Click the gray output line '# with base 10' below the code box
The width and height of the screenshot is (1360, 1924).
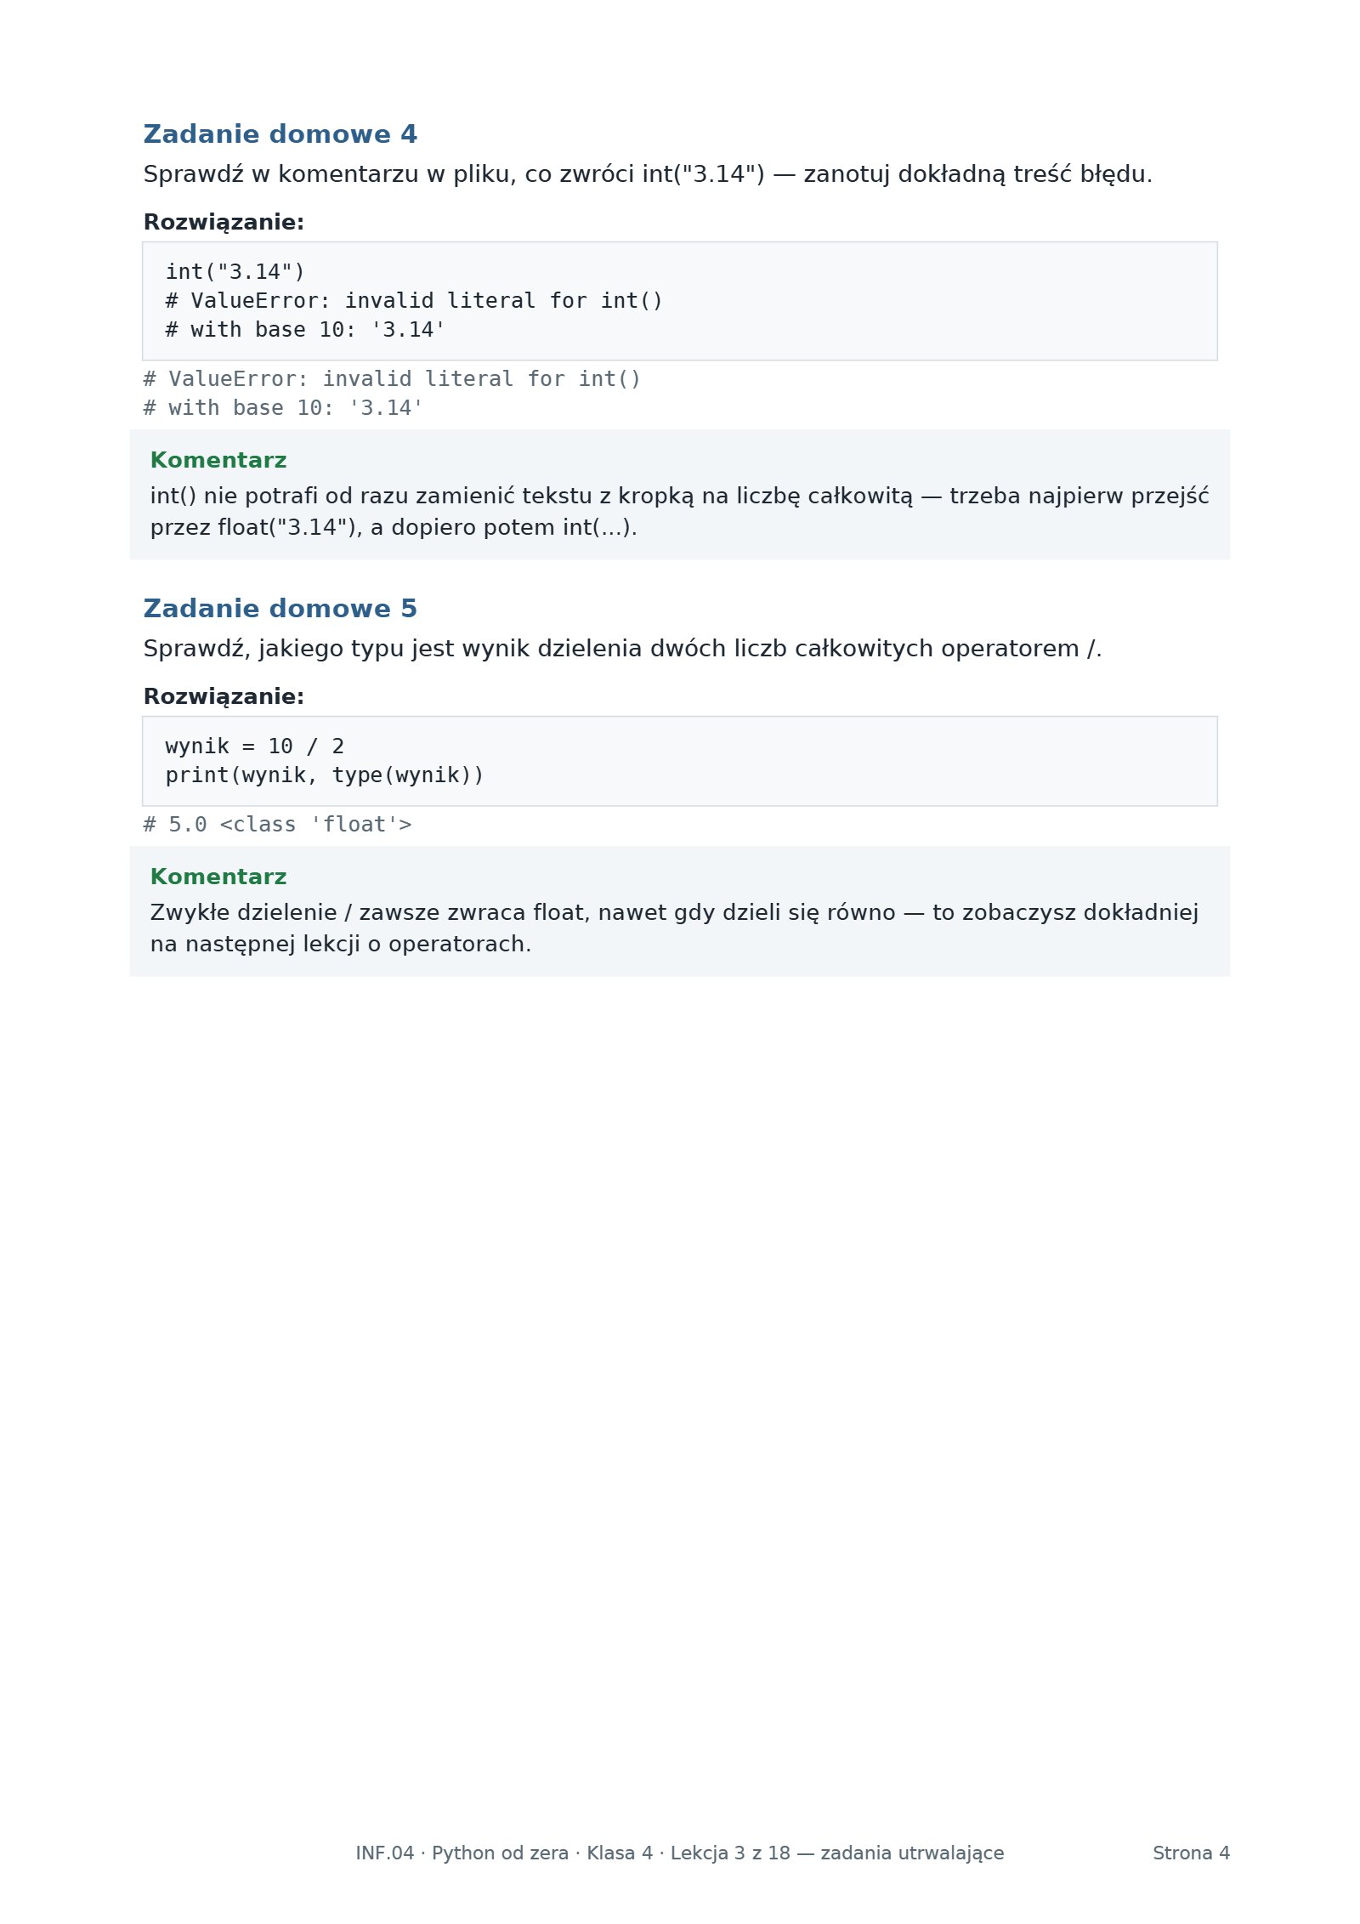click(283, 408)
